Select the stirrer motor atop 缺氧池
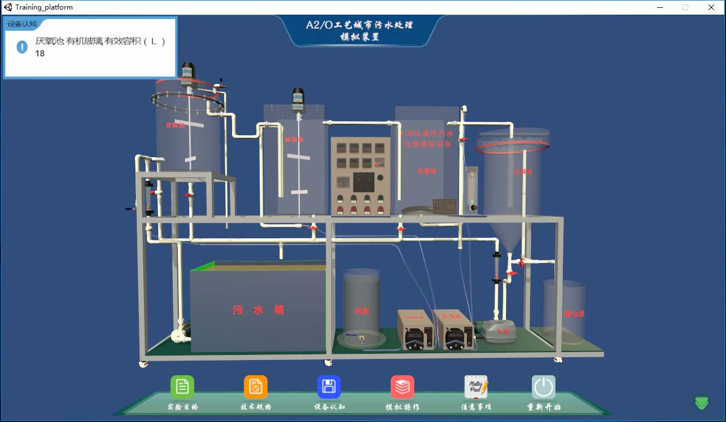 (298, 99)
